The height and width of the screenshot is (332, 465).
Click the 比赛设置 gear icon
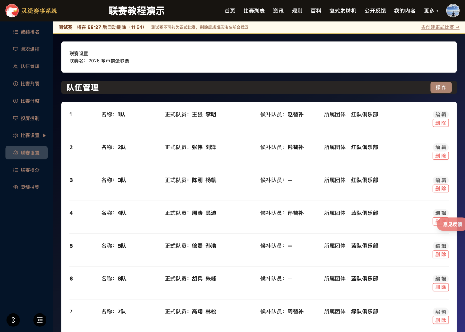click(15, 136)
